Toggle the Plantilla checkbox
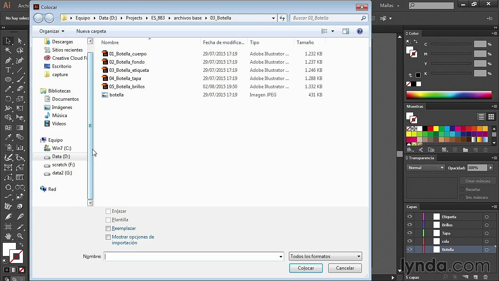The image size is (499, 281). 108,220
